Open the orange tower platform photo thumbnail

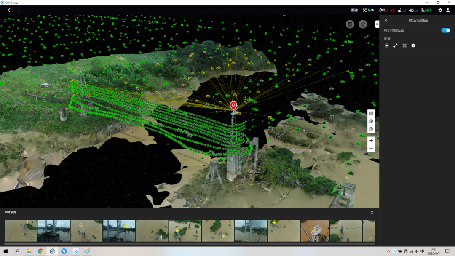(315, 231)
